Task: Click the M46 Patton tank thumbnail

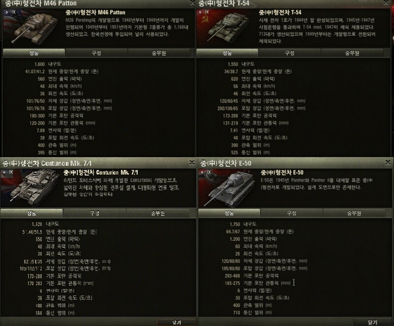Action: (33, 28)
